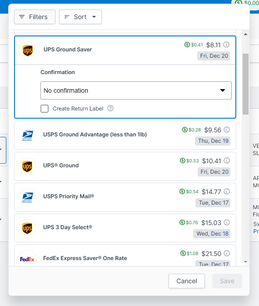Click the UPS logo on UPS 3 Day Select
Viewport: 259px width, 306px height.
[x=27, y=228]
